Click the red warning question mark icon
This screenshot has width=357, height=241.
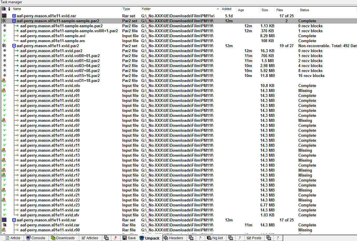point(115,238)
